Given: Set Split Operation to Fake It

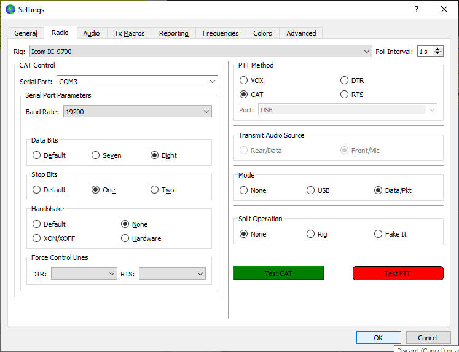Looking at the screenshot, I should [378, 234].
